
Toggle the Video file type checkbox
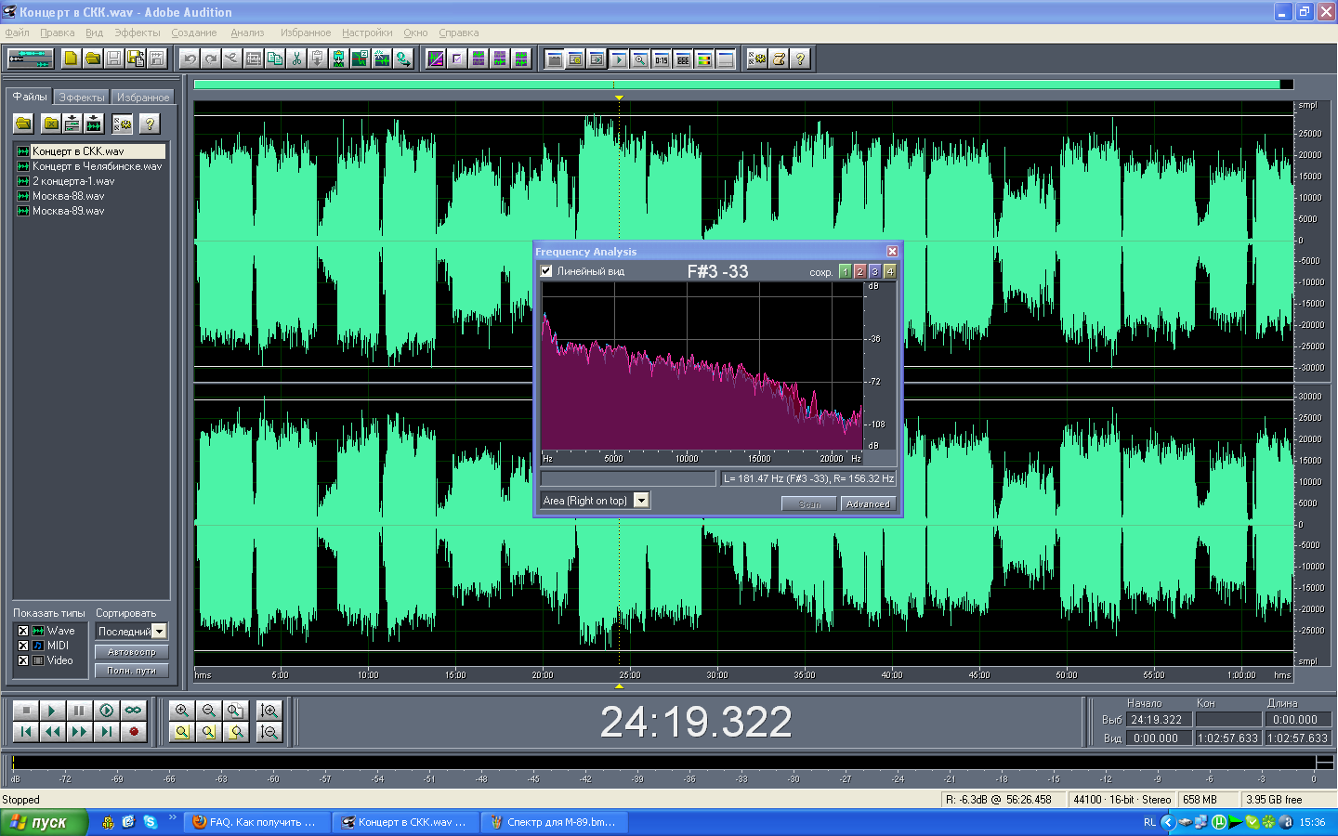pos(23,660)
